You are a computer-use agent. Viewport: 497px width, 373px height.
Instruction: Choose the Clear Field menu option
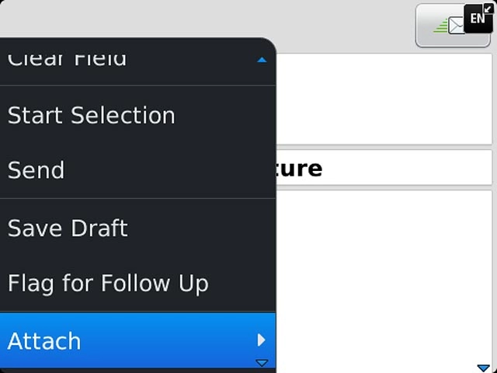pos(67,59)
